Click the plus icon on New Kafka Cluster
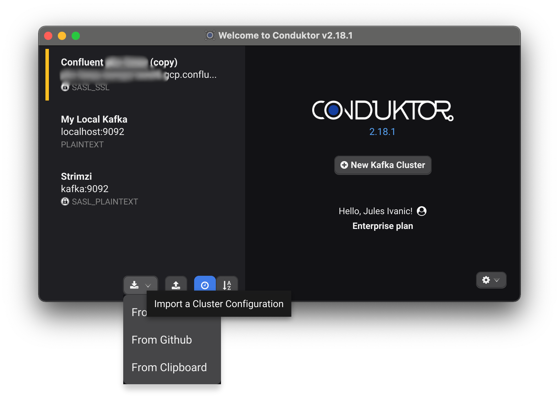The image size is (559, 398). 344,165
